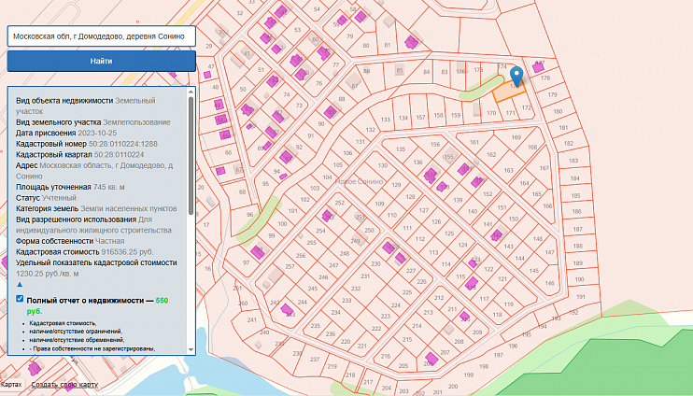This screenshot has height=396, width=693.
Task: Select parcel 178 on the map
Action: coord(544,78)
